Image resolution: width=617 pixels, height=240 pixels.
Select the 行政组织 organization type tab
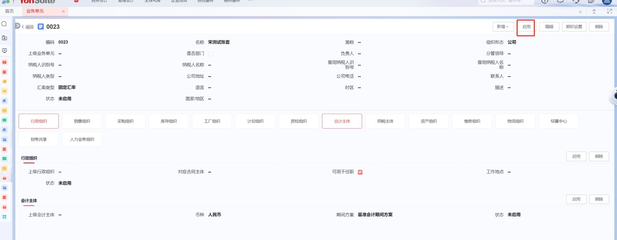click(x=39, y=121)
